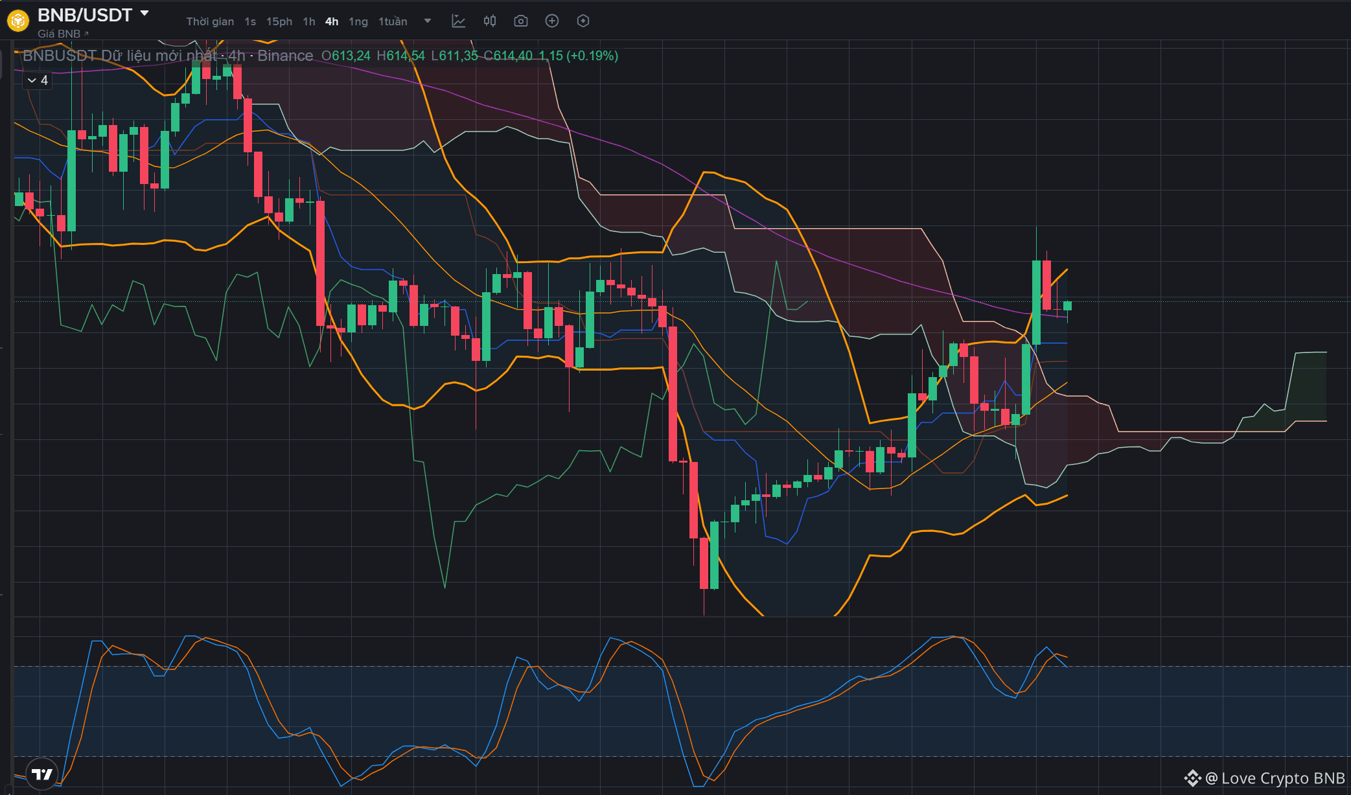Select the 4h timeframe

coord(332,21)
